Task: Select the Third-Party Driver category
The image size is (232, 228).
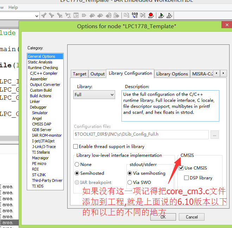Action: coord(45,180)
